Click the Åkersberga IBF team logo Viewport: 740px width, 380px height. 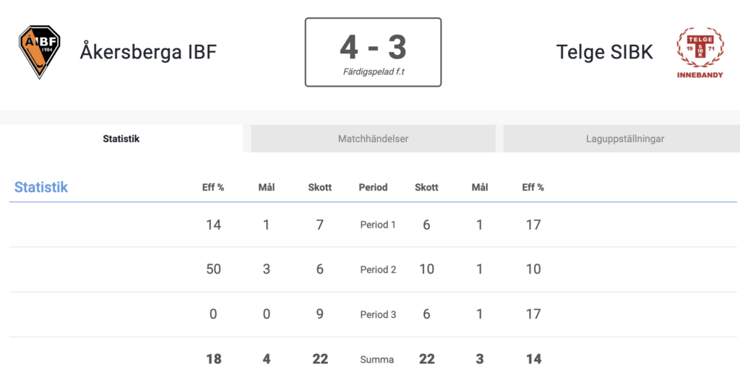click(40, 52)
